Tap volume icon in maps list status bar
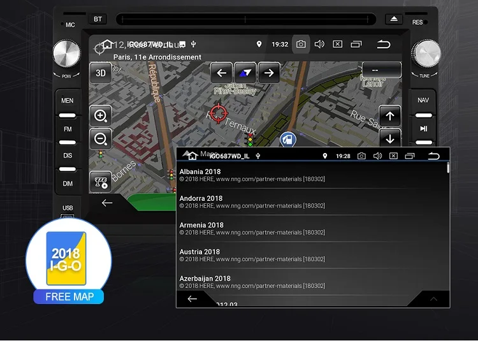Screen dimensions: 478x341 (377, 156)
